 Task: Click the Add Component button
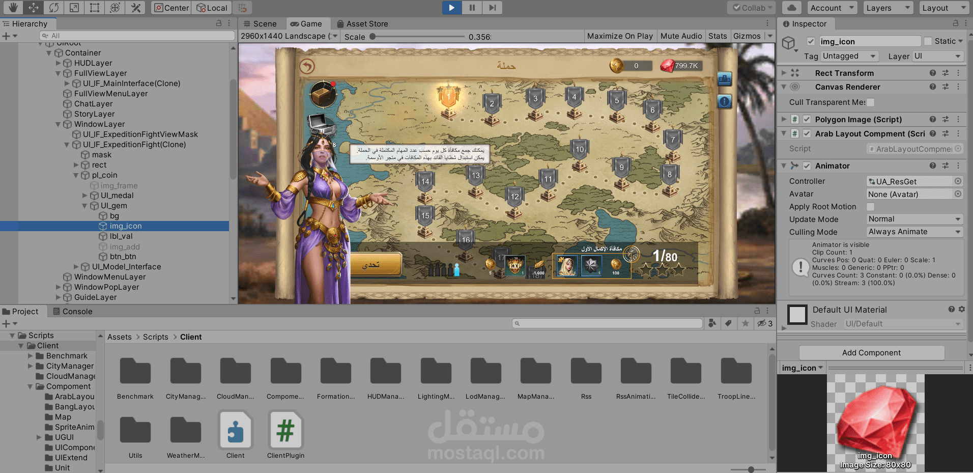[x=871, y=353]
